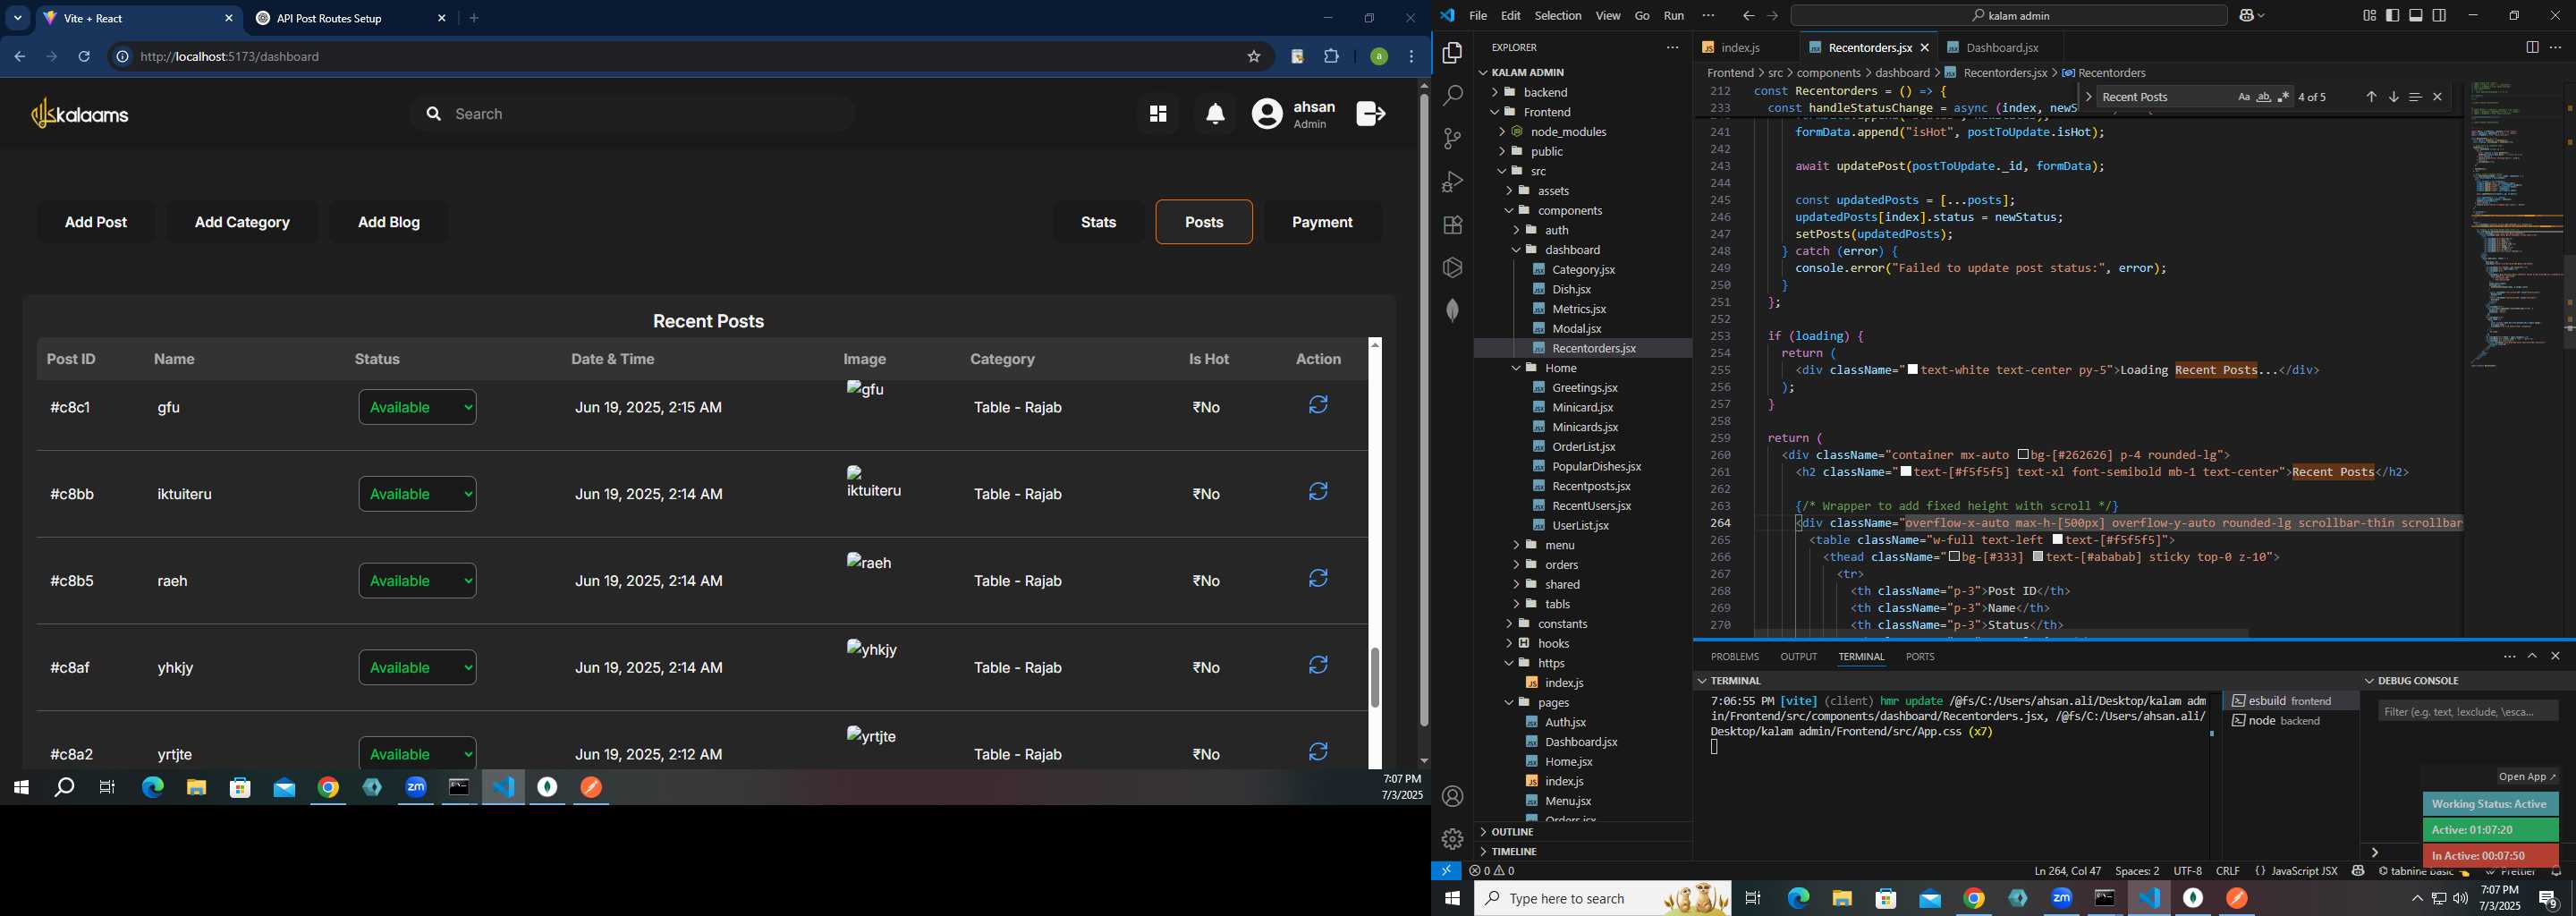Open the Selection menu in VS Code

pos(1558,16)
